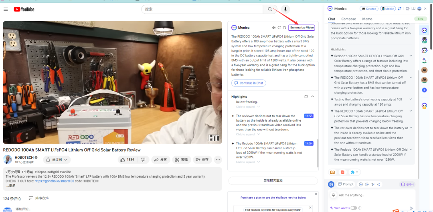Open the 排序方式 sort comments menu
The width and height of the screenshot is (433, 212).
[38, 198]
